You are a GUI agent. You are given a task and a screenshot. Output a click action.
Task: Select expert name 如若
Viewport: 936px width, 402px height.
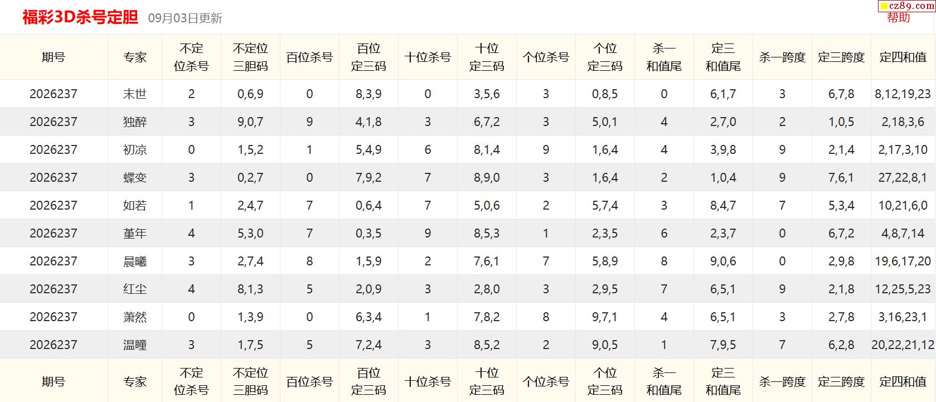(x=135, y=205)
